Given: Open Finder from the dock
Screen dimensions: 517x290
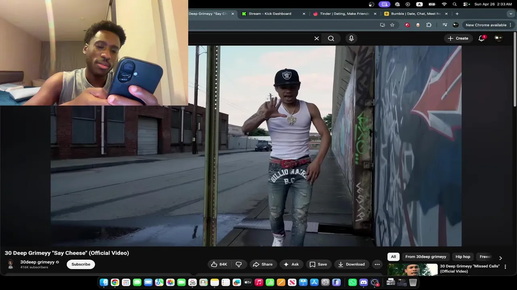Looking at the screenshot, I should [x=104, y=282].
